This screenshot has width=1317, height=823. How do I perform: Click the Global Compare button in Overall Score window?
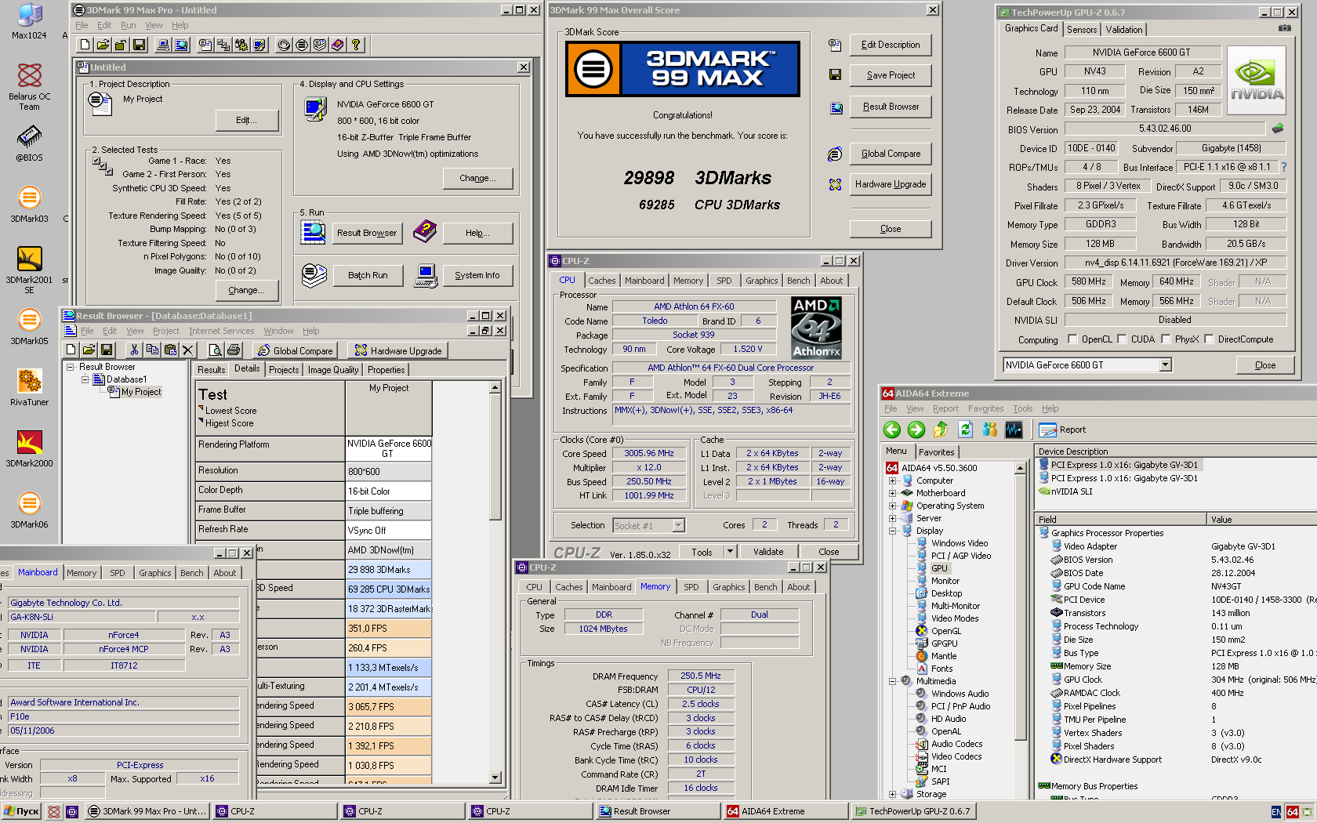(x=891, y=154)
